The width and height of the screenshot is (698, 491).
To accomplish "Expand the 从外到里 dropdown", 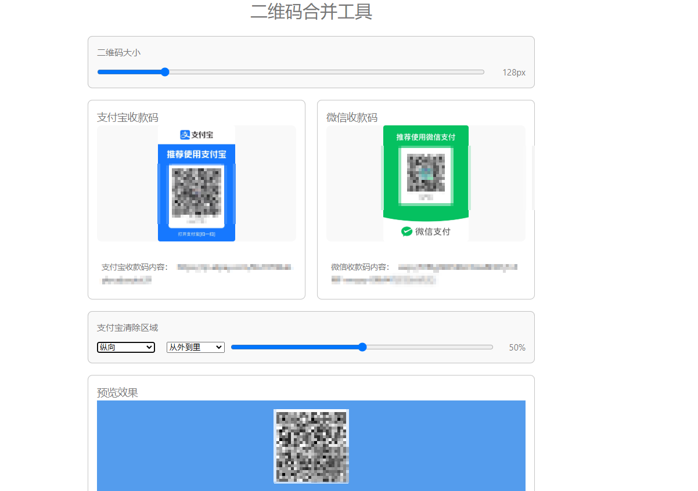I will point(195,347).
